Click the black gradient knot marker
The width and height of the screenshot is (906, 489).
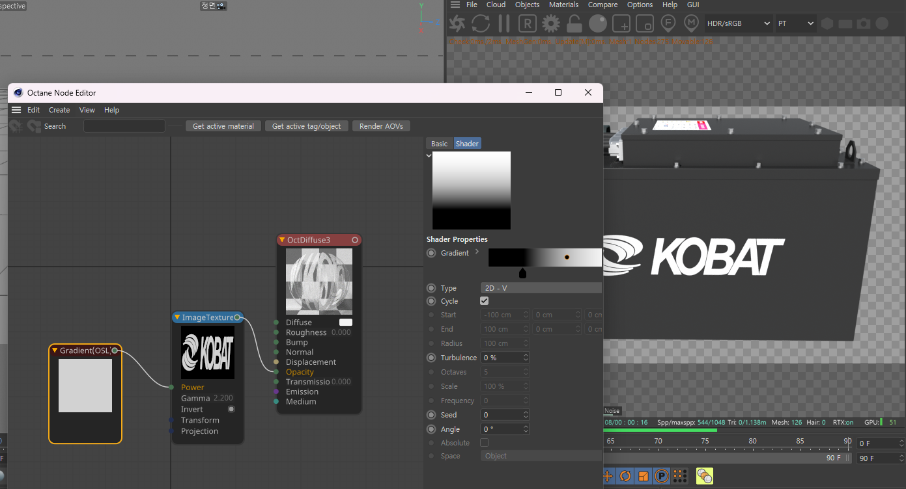point(522,272)
